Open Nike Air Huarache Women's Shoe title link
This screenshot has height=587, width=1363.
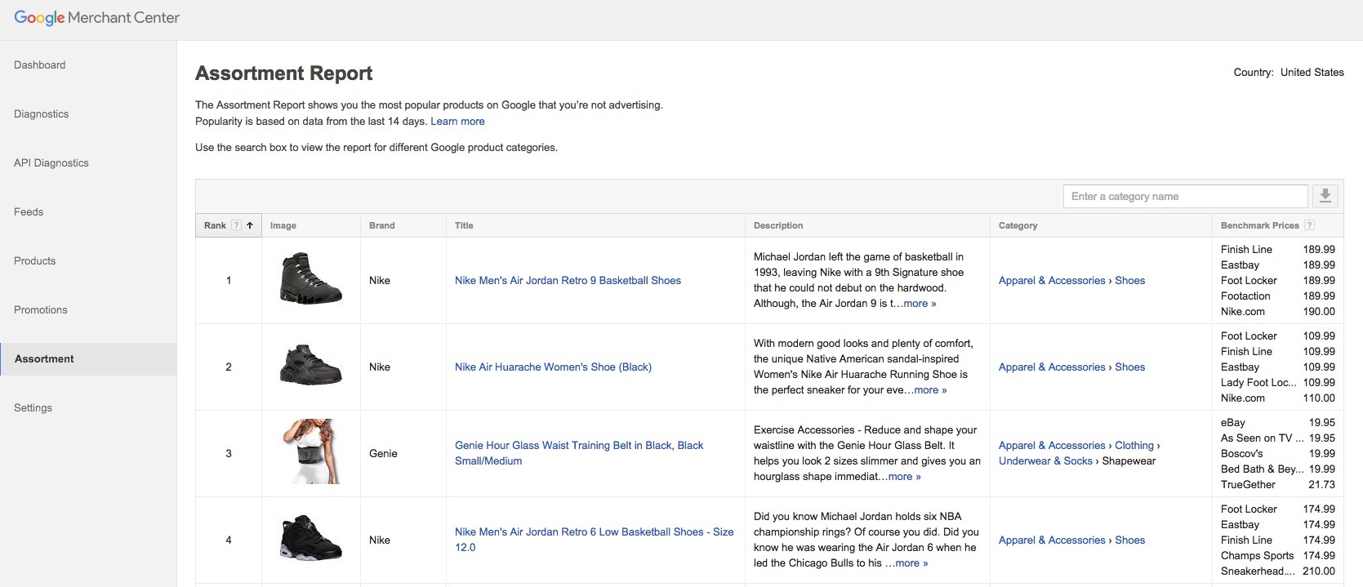[x=553, y=367]
